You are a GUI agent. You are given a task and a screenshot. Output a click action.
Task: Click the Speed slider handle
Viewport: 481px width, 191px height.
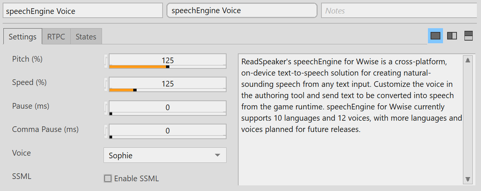click(135, 90)
